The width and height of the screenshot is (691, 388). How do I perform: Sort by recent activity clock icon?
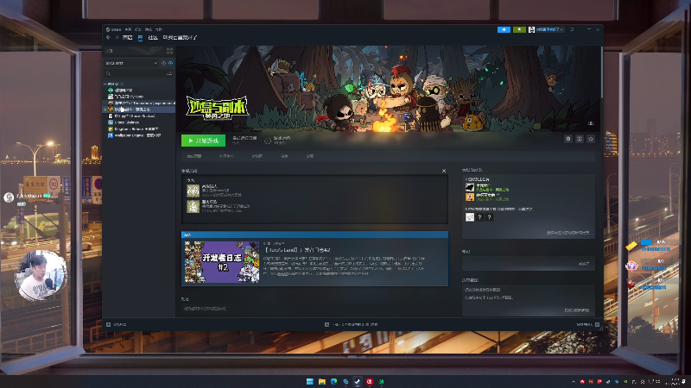point(163,63)
